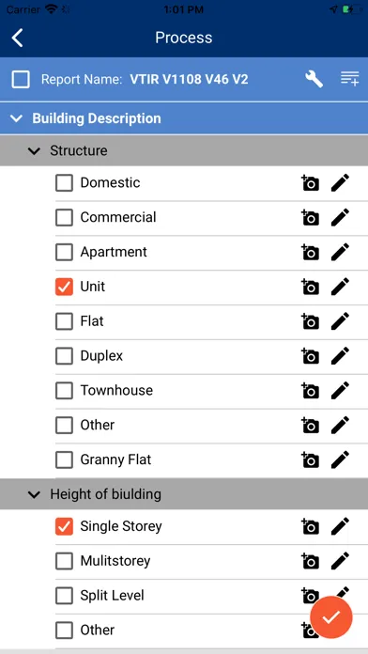Viewport: 368px width, 654px height.
Task: Collapse the Building Description section
Action: pos(16,118)
